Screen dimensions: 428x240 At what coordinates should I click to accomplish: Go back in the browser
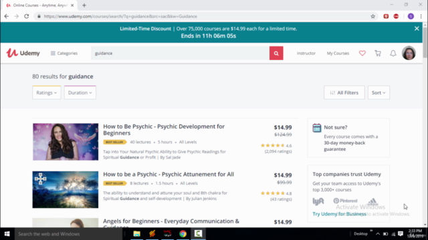click(7, 16)
